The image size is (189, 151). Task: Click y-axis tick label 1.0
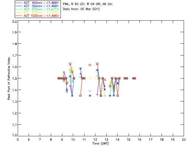[14, 135]
